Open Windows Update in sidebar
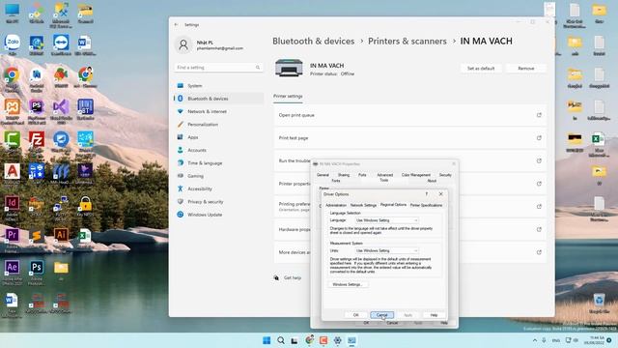 219,215
